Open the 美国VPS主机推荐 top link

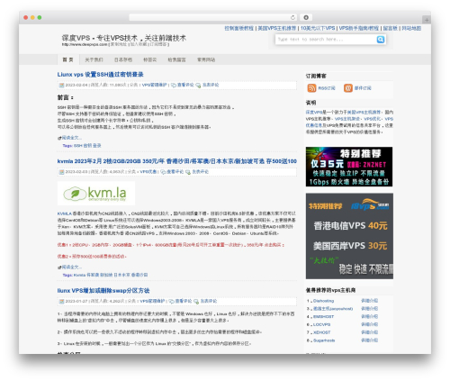pos(277,28)
